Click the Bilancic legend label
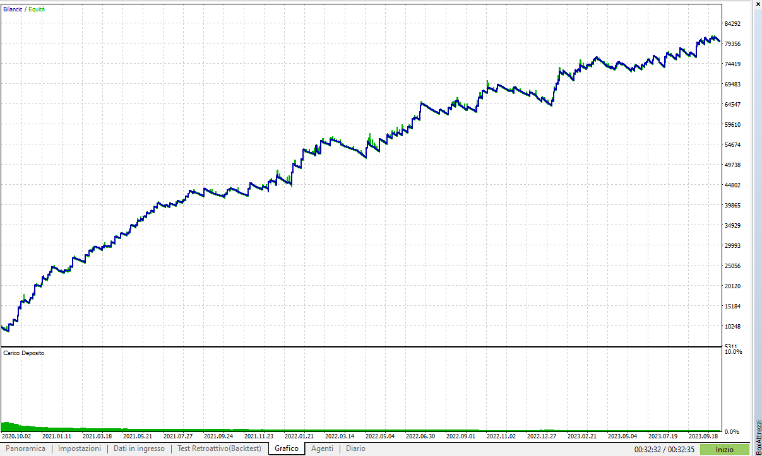Image resolution: width=762 pixels, height=456 pixels. [13, 9]
